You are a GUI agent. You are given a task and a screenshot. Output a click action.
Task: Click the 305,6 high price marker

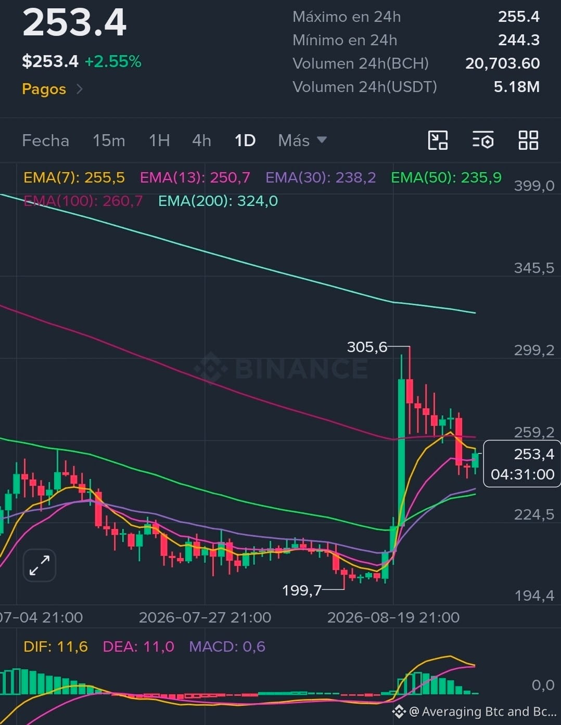click(x=367, y=347)
